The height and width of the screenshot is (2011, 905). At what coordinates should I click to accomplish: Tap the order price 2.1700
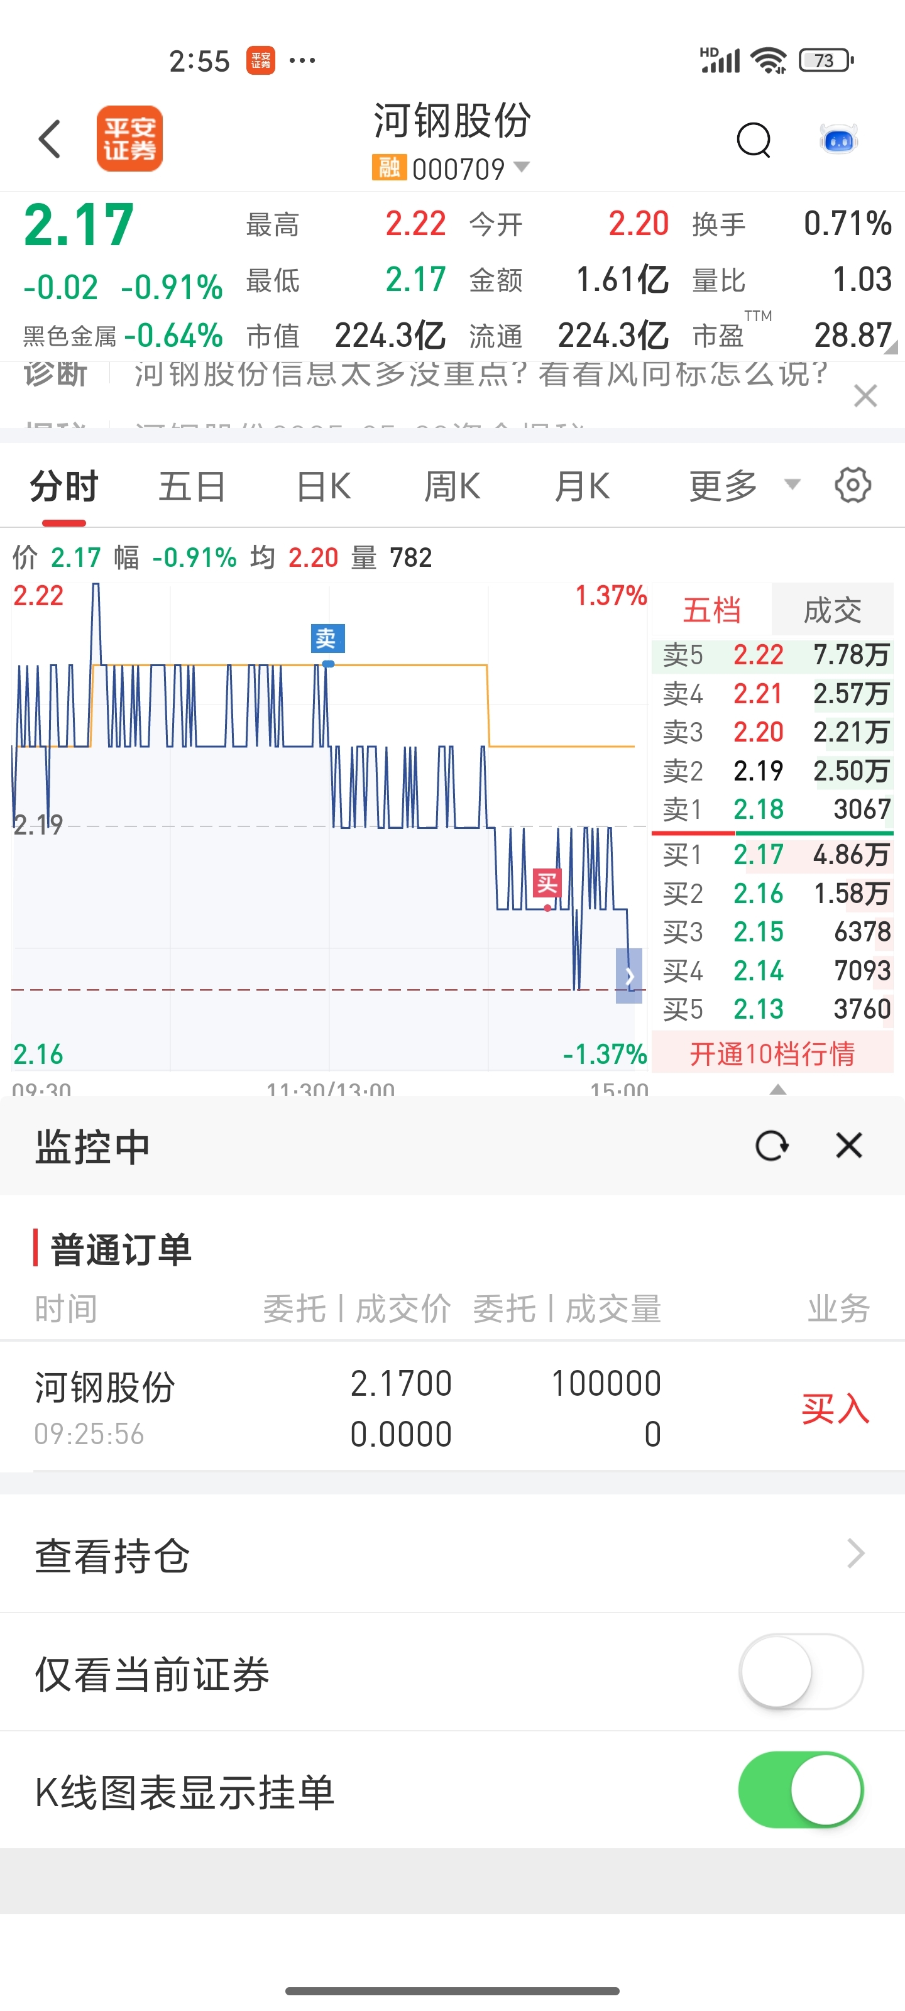[402, 1383]
